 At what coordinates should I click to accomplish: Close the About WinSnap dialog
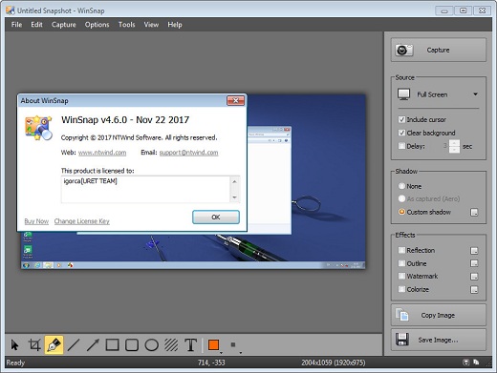(x=235, y=100)
